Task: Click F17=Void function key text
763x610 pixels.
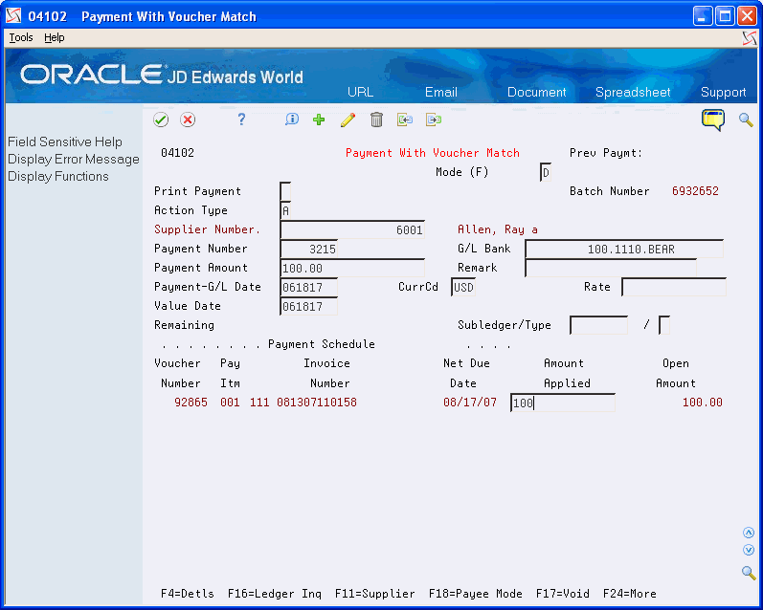Action: [x=563, y=594]
